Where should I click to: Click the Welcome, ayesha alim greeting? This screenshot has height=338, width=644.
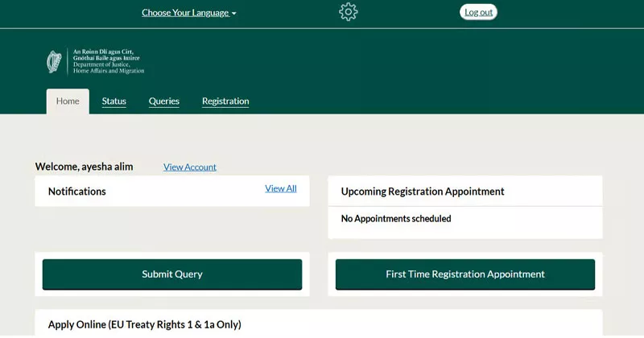pyautogui.click(x=84, y=167)
